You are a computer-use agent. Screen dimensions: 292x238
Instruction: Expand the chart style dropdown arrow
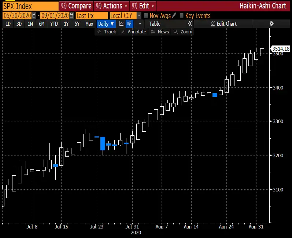point(140,24)
